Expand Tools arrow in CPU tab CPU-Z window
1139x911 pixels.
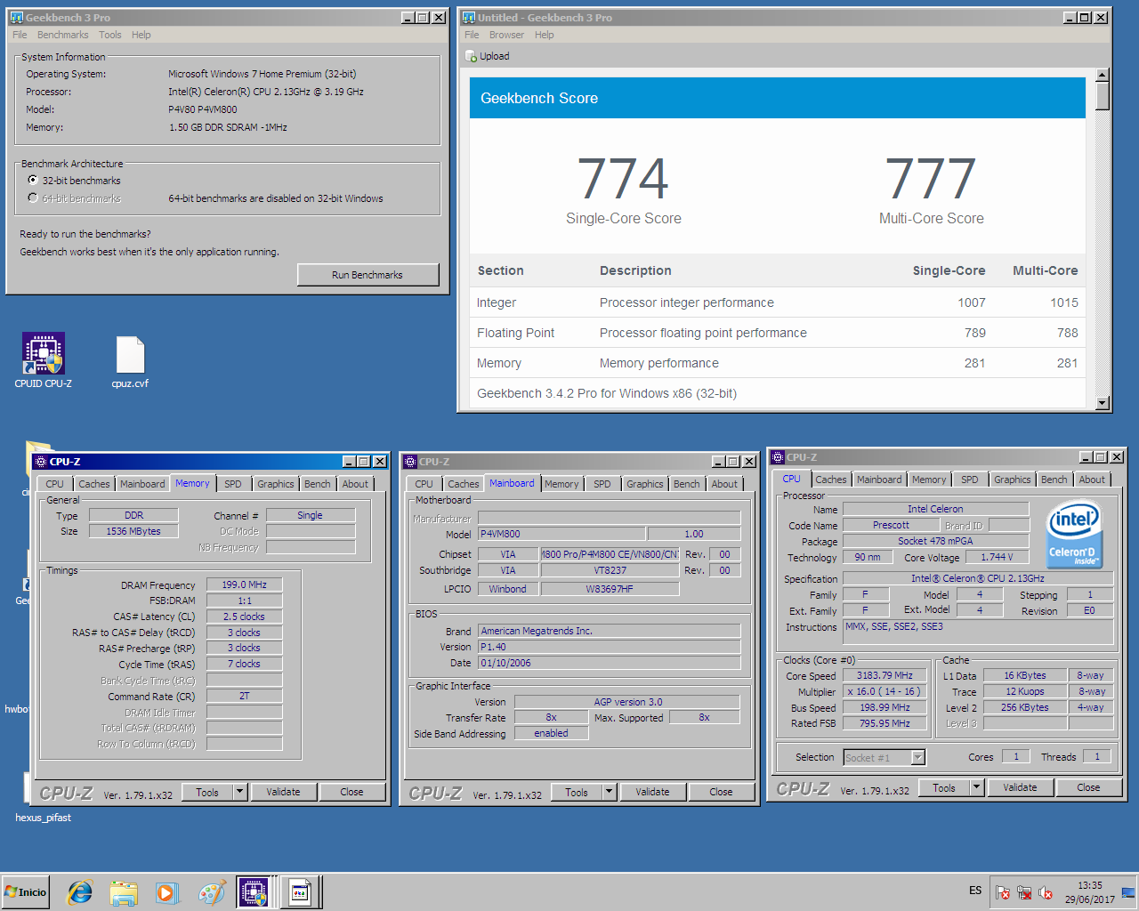[976, 787]
